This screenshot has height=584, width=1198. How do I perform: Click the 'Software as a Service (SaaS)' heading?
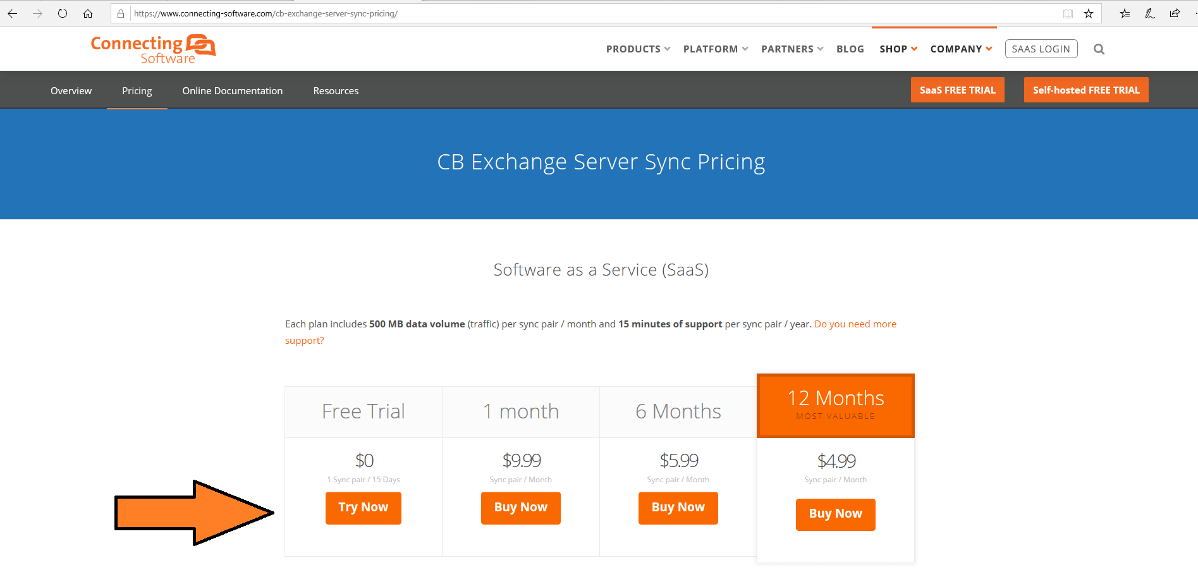click(601, 270)
